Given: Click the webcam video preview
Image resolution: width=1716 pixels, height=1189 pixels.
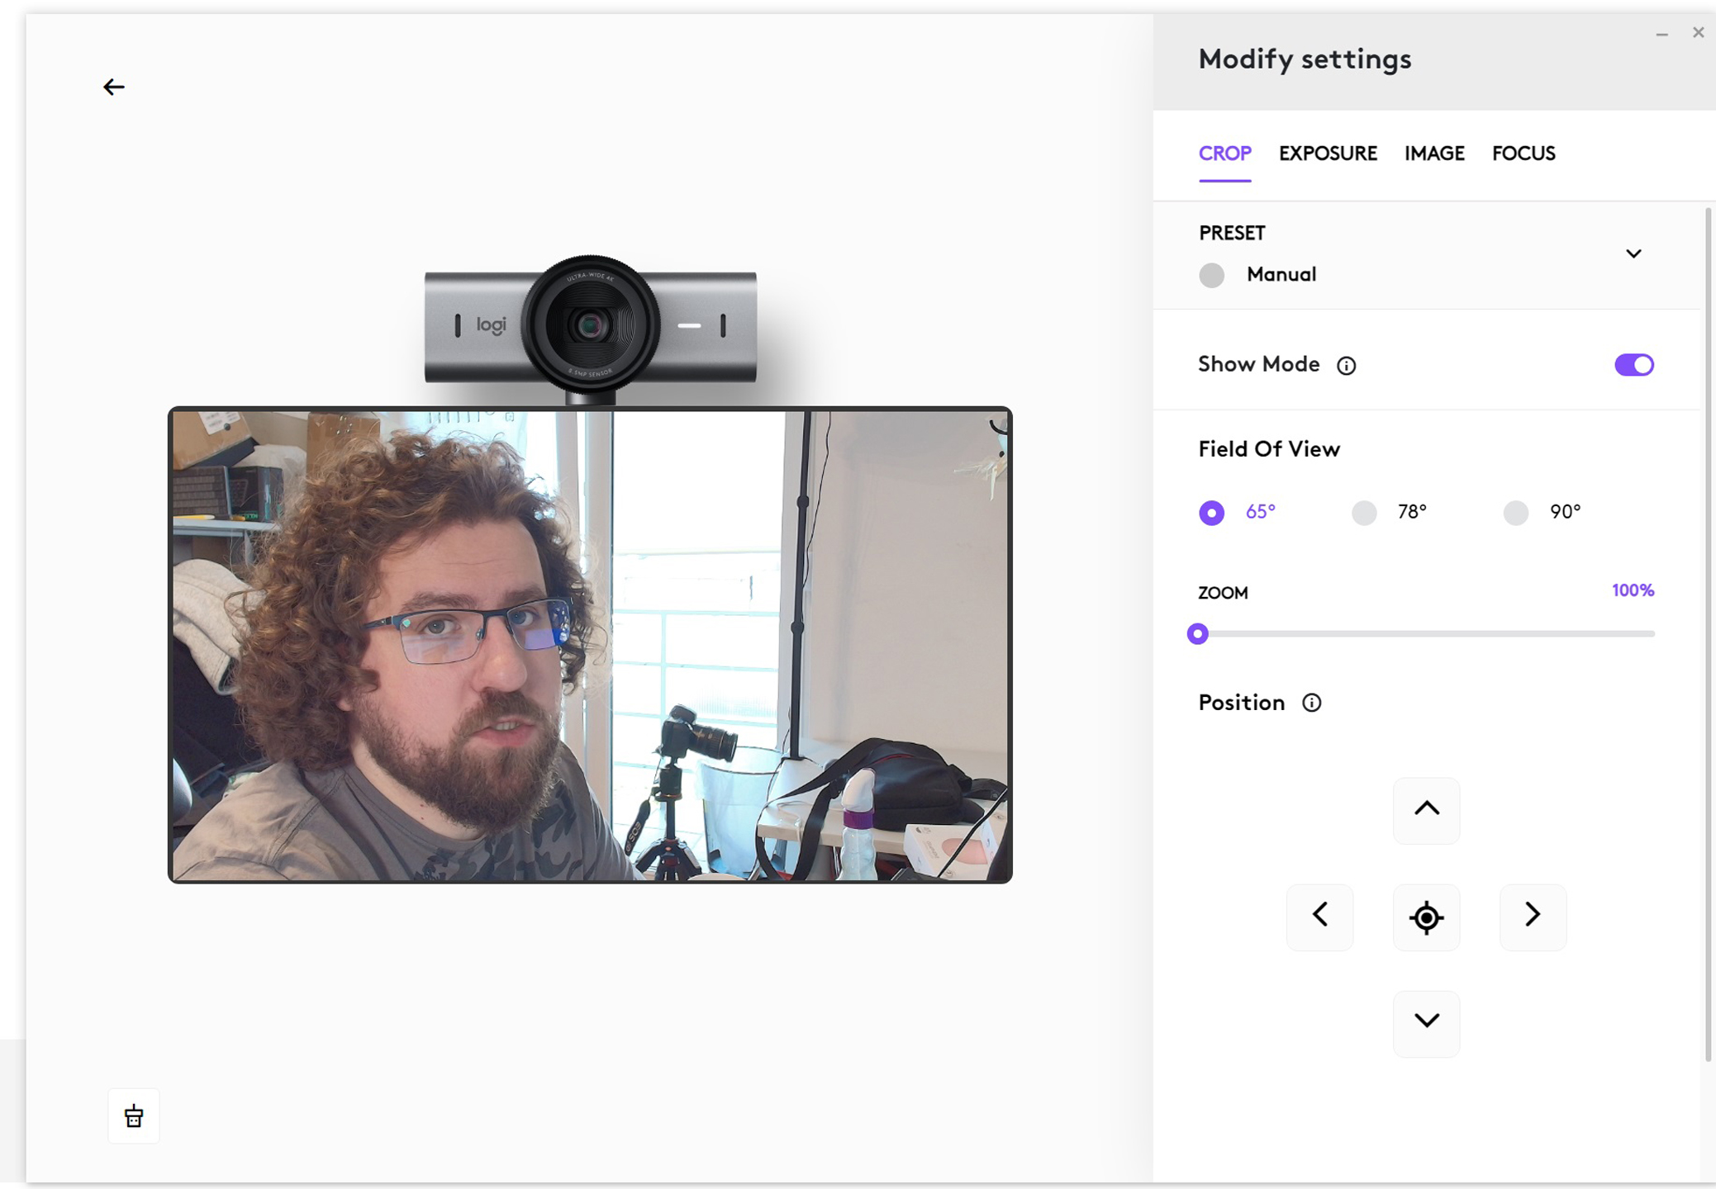Looking at the screenshot, I should click(590, 645).
